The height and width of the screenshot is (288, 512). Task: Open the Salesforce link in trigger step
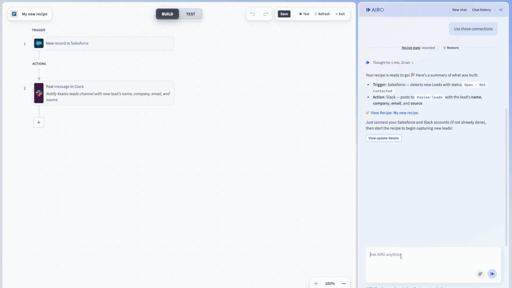click(x=80, y=43)
